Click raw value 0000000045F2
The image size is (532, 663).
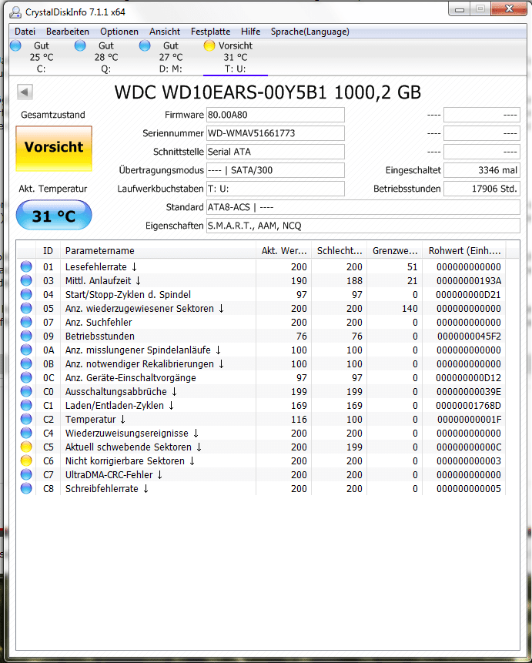coord(469,337)
